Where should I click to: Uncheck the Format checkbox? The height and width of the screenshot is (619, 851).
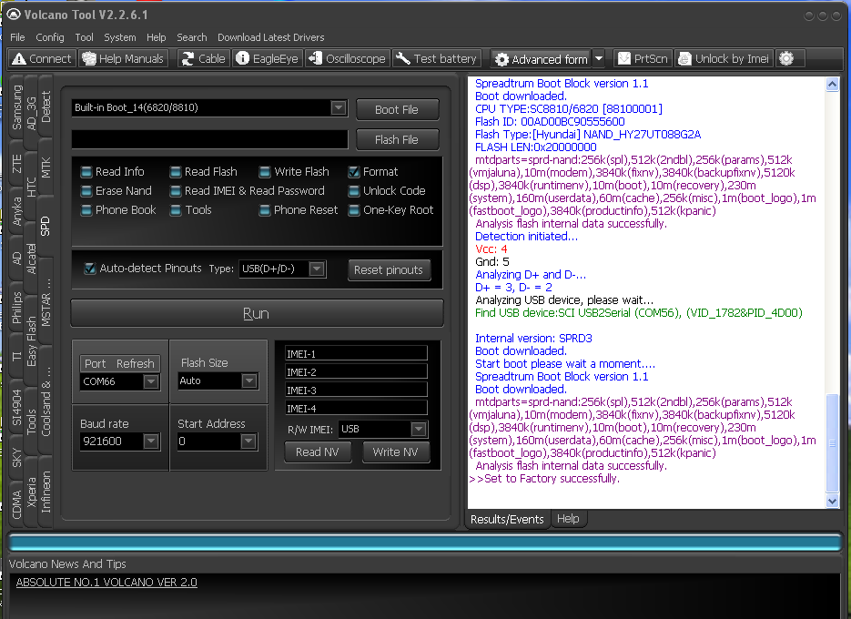[x=354, y=172]
